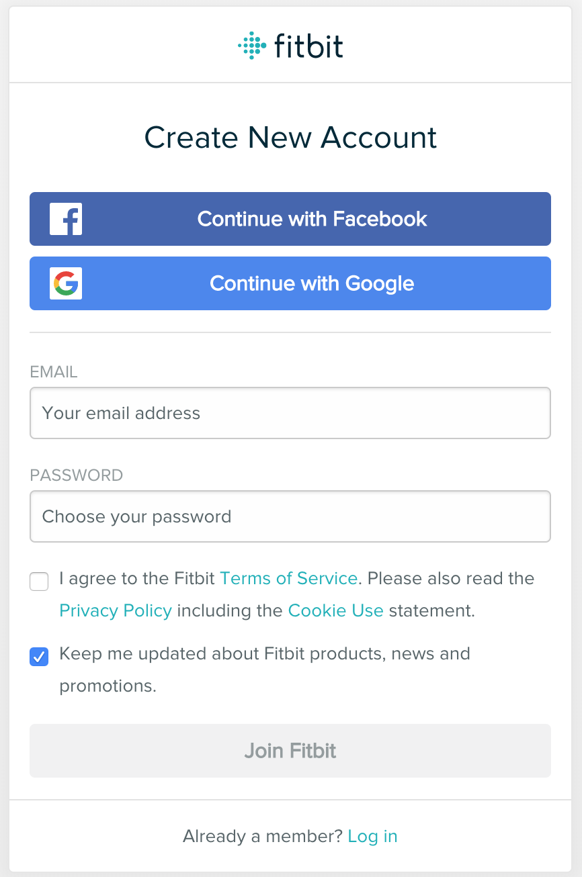Screen dimensions: 582x877
Task: Click the Fitbit logo at the top
Action: click(x=290, y=45)
